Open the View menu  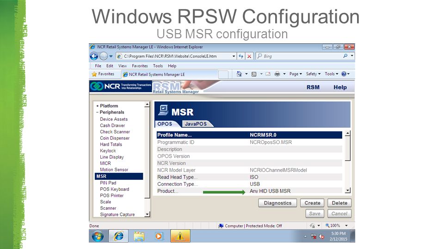[x=122, y=66]
